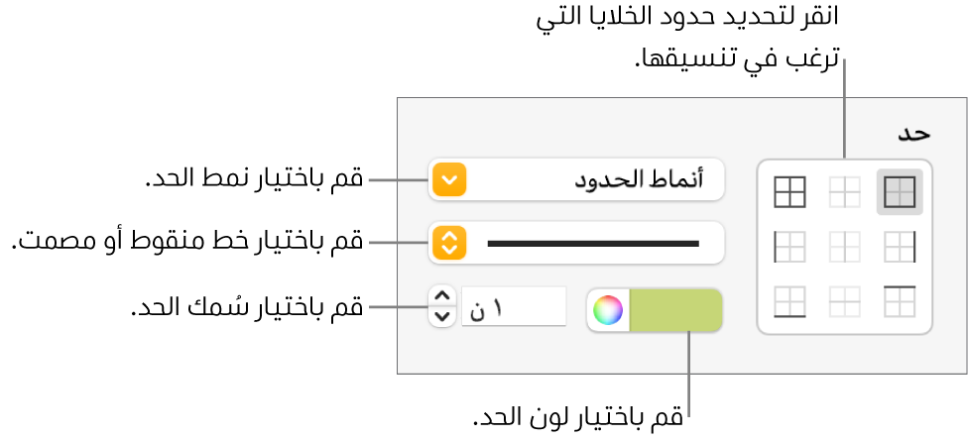Screen dimensions: 968x440
Task: Select the inside borders icon in the top row
Action: click(x=844, y=191)
